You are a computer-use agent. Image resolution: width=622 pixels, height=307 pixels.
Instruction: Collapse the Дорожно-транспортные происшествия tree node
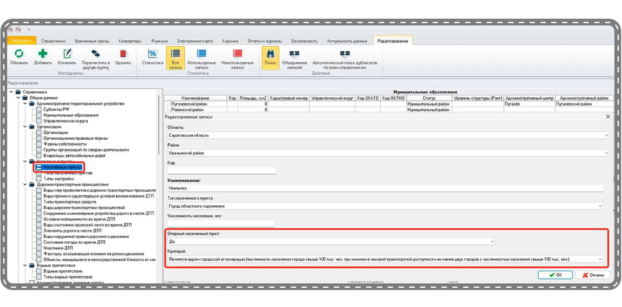pyautogui.click(x=25, y=185)
